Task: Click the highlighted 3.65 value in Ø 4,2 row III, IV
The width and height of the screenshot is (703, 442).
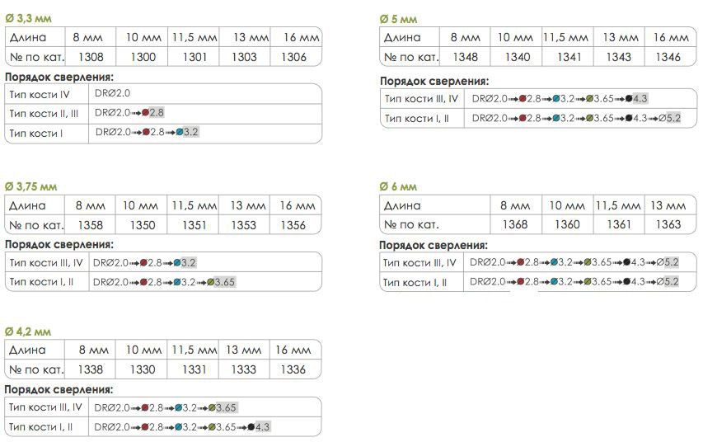Action: (x=227, y=407)
